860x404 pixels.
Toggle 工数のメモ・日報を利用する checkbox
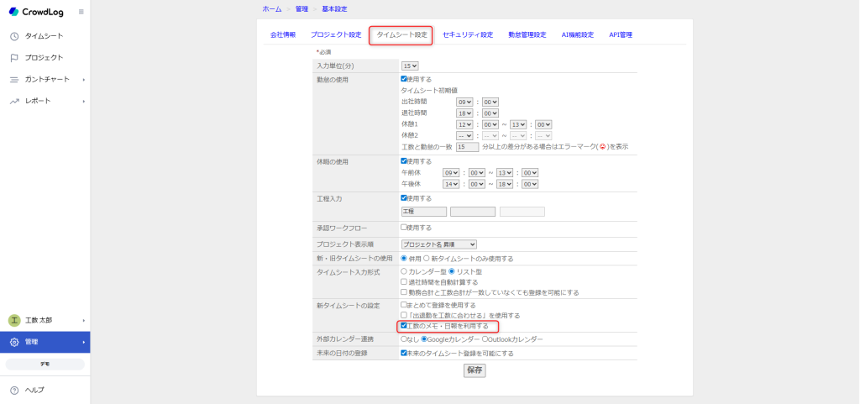click(x=405, y=325)
